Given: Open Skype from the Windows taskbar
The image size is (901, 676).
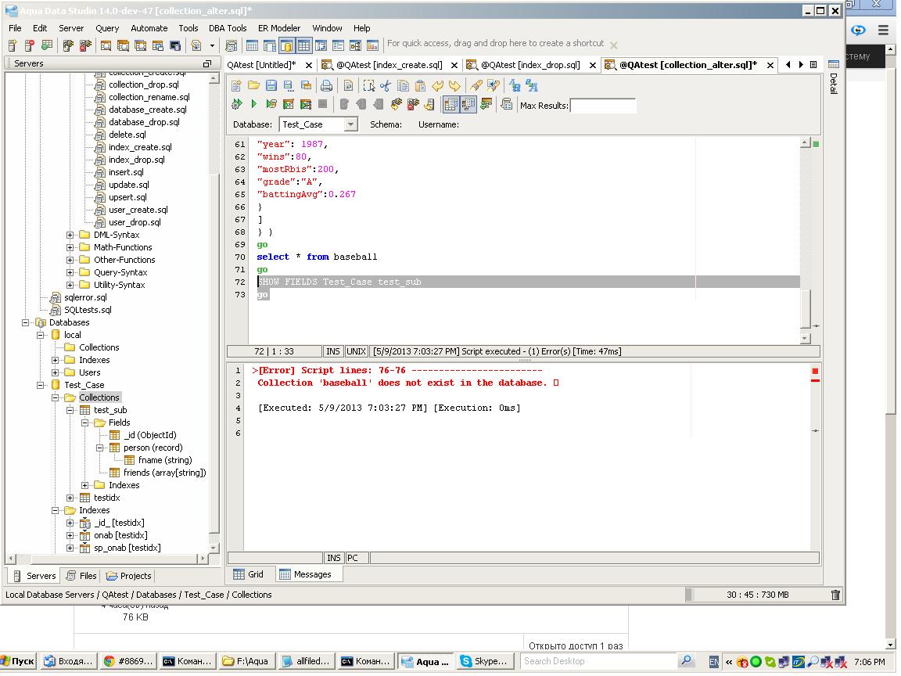Looking at the screenshot, I should point(485,661).
